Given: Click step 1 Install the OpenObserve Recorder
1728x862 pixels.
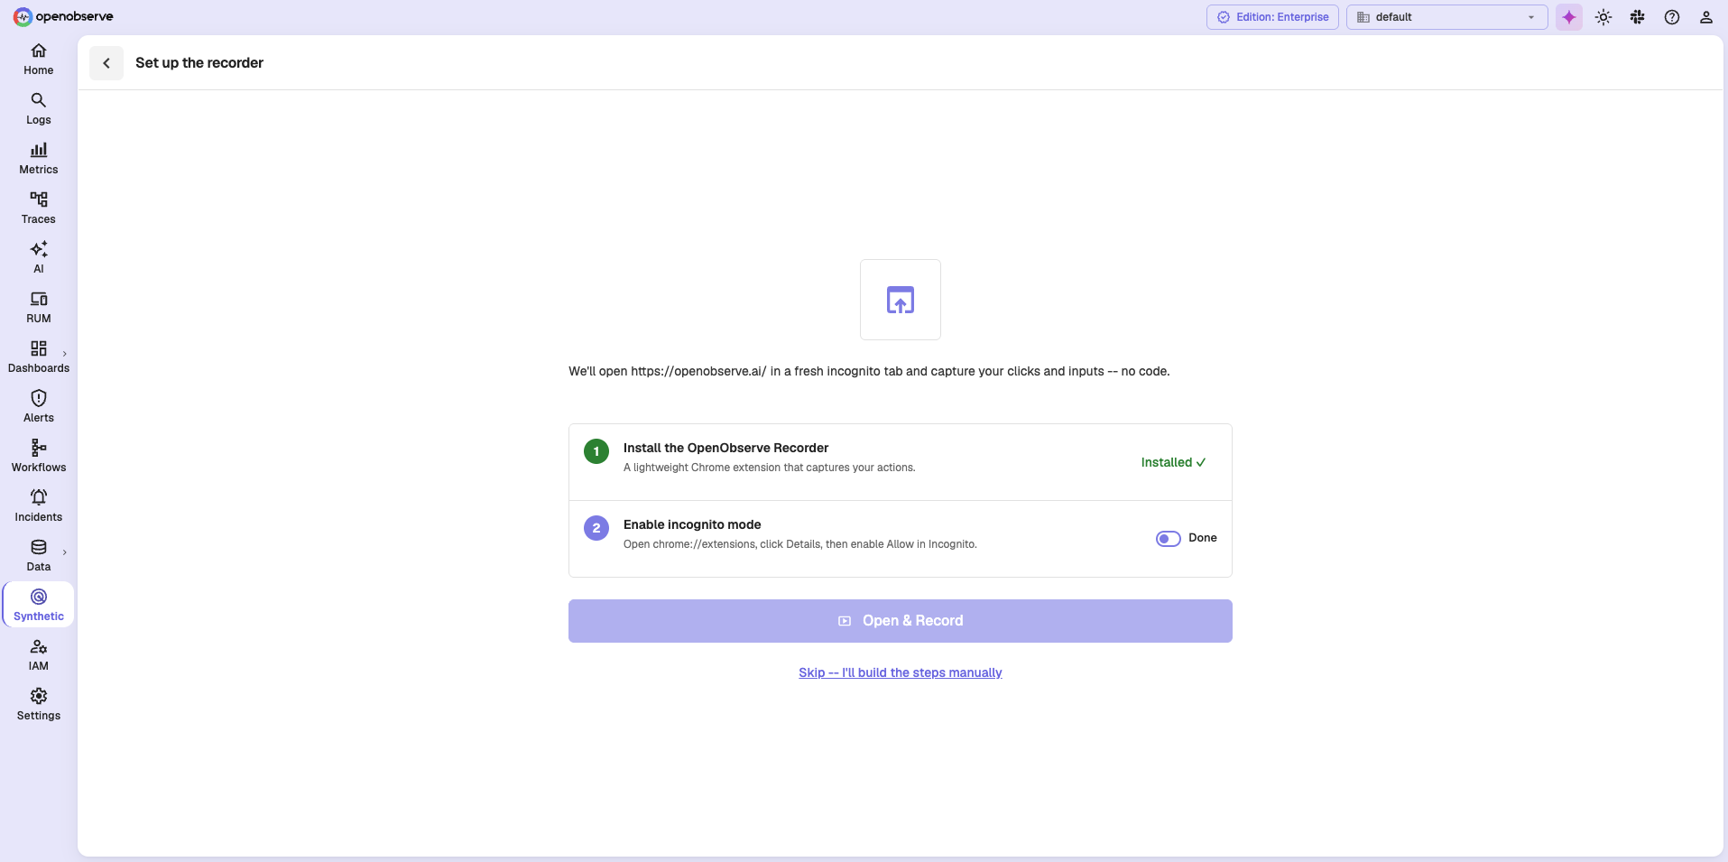Looking at the screenshot, I should (725, 448).
